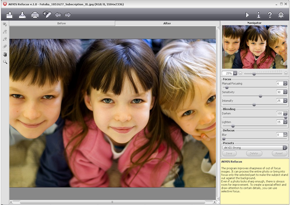This screenshot has height=205, width=290.
Task: Click the Redo right arrow
Action: (68, 15)
